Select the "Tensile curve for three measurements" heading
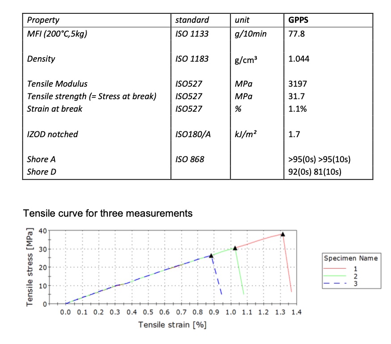Screen dimensions: 391x344 (108, 213)
